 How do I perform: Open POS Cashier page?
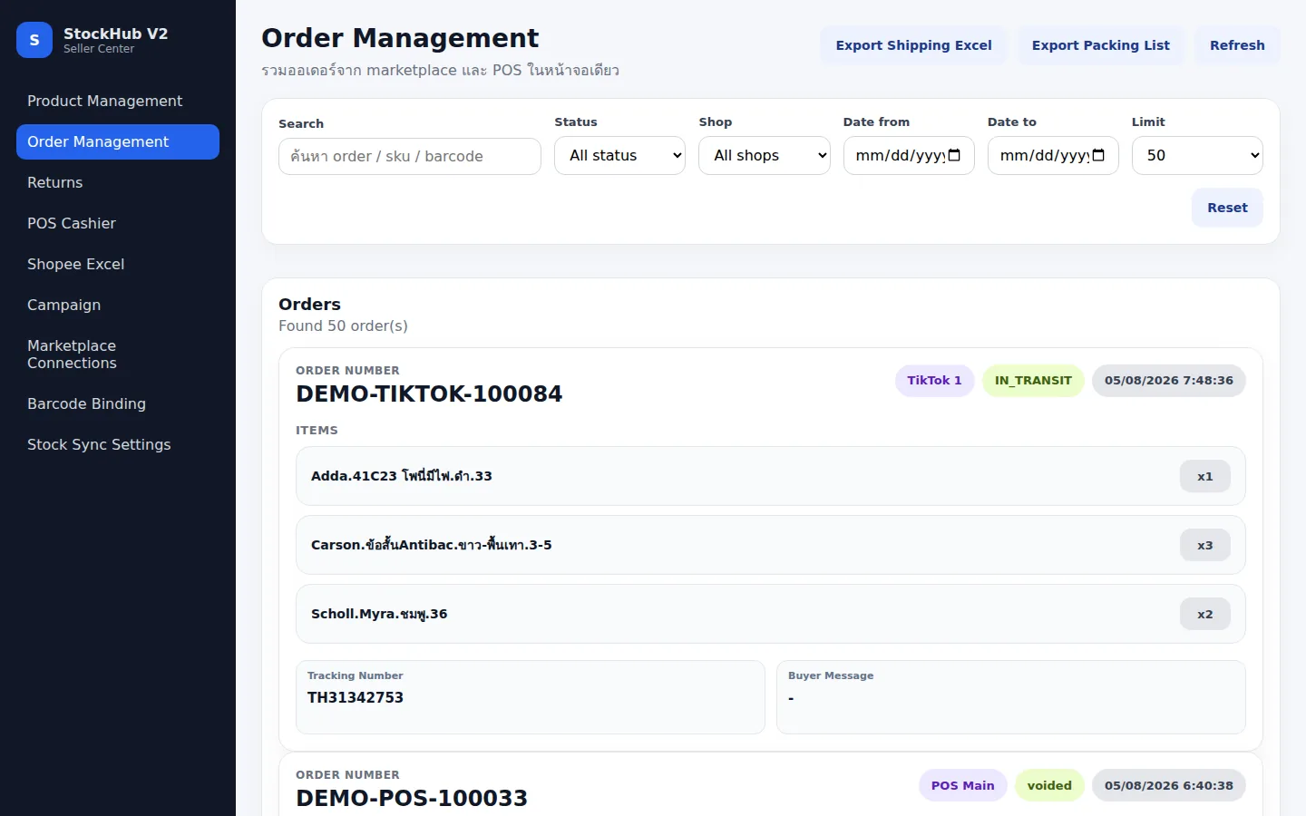click(118, 223)
